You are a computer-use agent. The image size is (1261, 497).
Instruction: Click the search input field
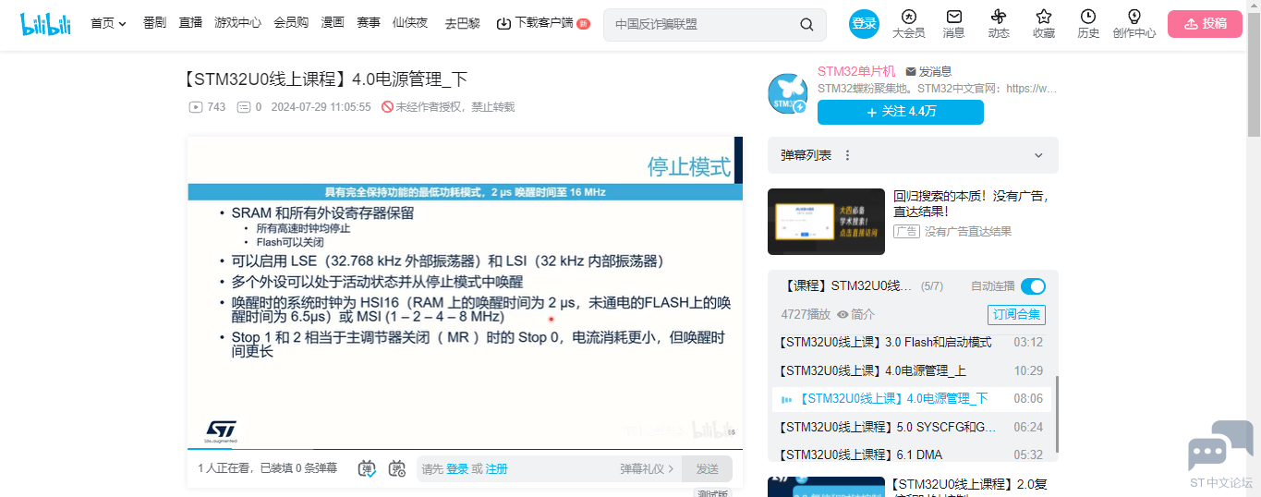(702, 24)
